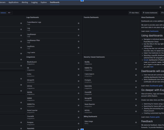Open the Log Errors dashboard entry

(x=31, y=47)
